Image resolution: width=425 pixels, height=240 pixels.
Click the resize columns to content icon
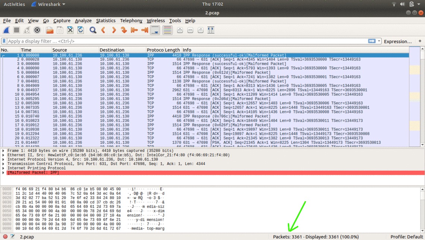coord(211,30)
